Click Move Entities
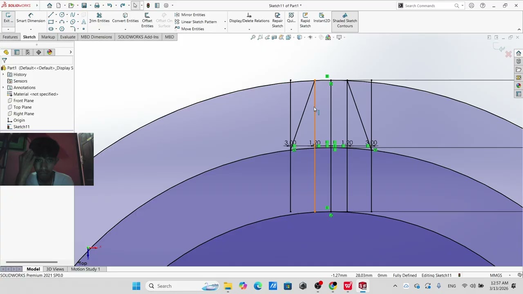Viewport: 523px width, 294px height. (189, 29)
